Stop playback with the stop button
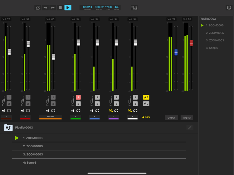This screenshot has width=234, height=175. coord(60,8)
